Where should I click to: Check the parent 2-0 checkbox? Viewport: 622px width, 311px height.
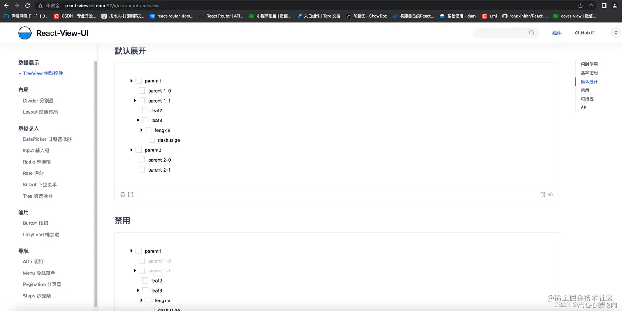142,160
